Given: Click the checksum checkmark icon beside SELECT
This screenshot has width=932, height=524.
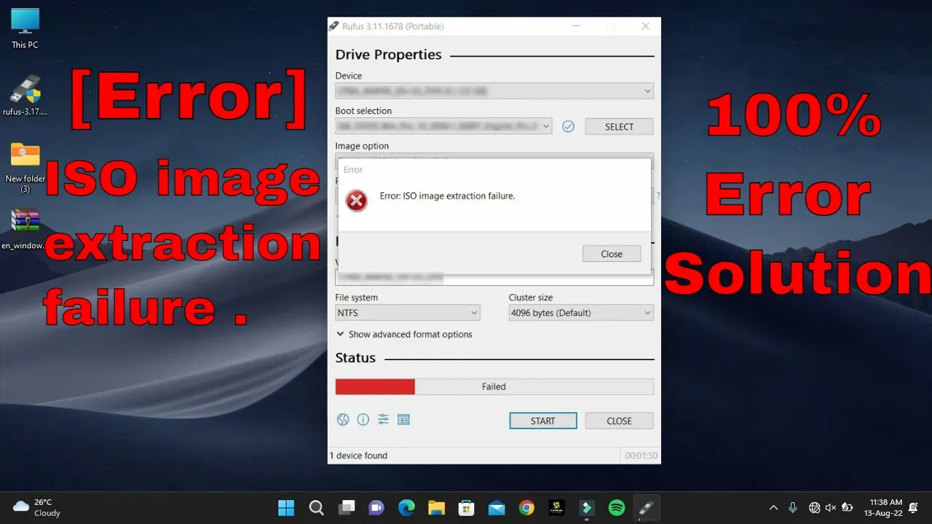Looking at the screenshot, I should tap(569, 127).
